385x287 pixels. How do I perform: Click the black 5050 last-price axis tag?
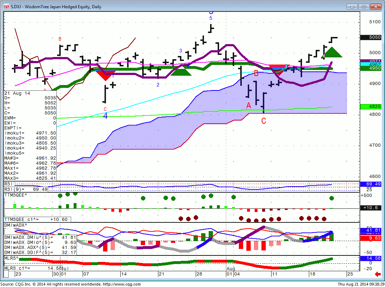pos(371,37)
